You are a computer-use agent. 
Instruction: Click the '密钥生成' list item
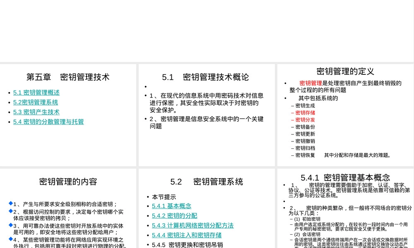305,106
